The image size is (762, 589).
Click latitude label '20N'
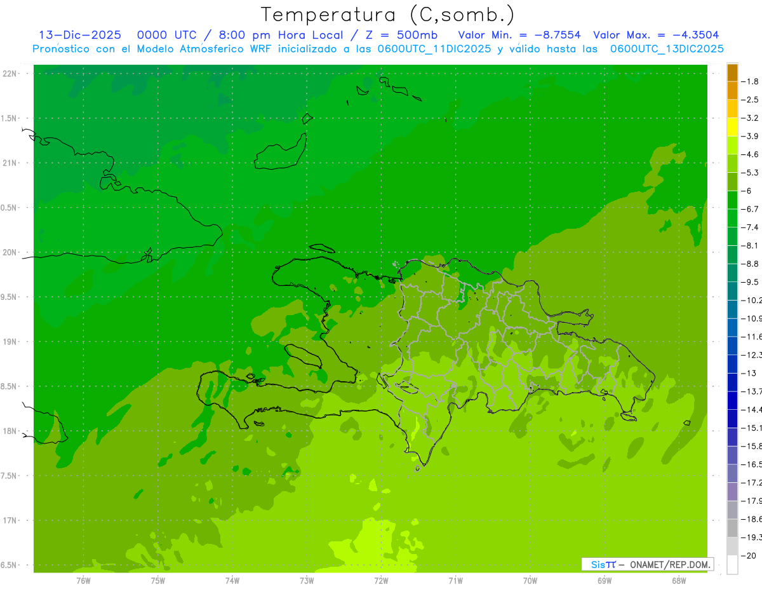point(10,252)
